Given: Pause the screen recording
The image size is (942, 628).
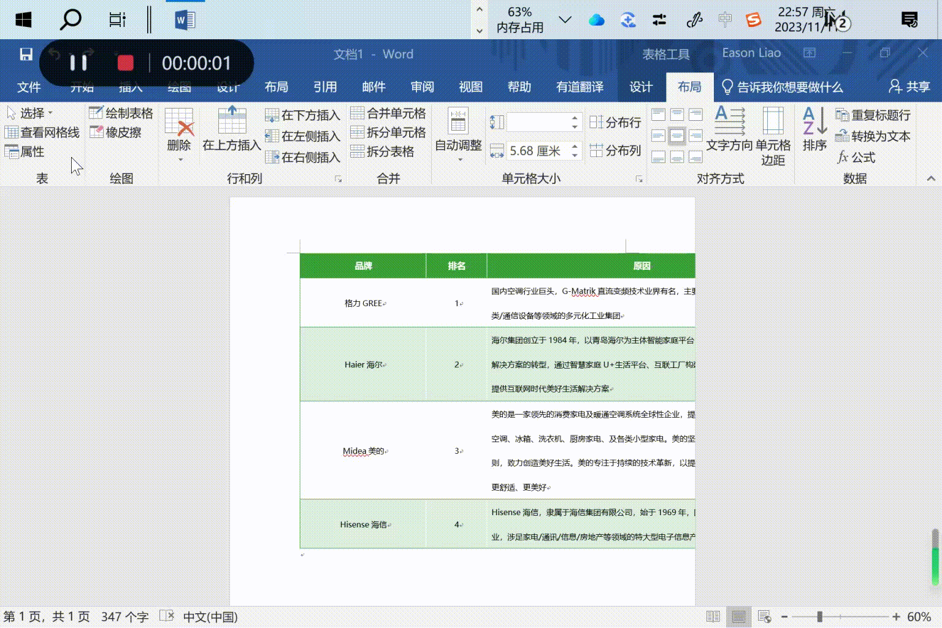Looking at the screenshot, I should coord(78,63).
